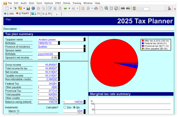Click the empty Spouse name field

pos(61,50)
